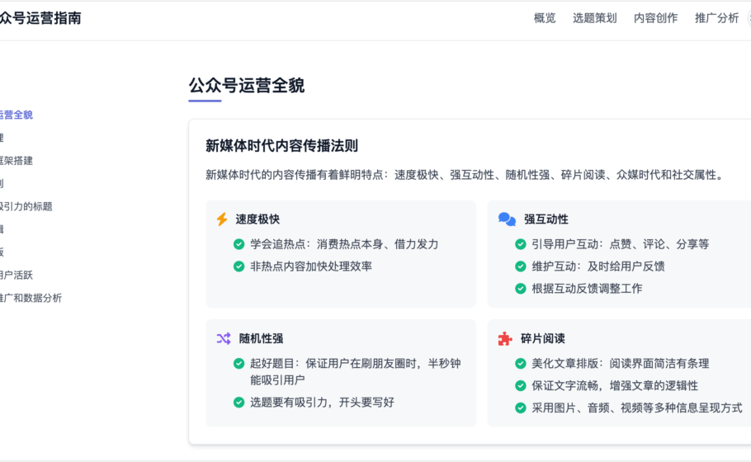Go to the 推广和数据分析 sidebar link
The height and width of the screenshot is (462, 751).
[30, 298]
